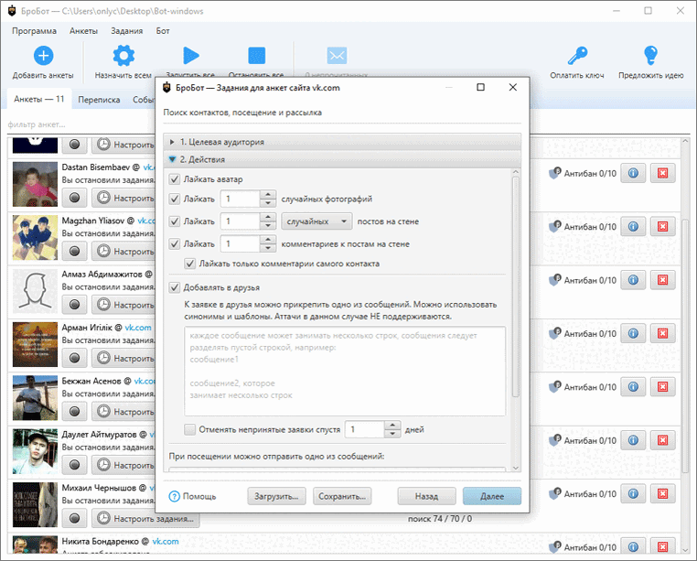The width and height of the screenshot is (697, 561).
Task: Toggle like comments on wall posts checkbox
Action: click(175, 243)
